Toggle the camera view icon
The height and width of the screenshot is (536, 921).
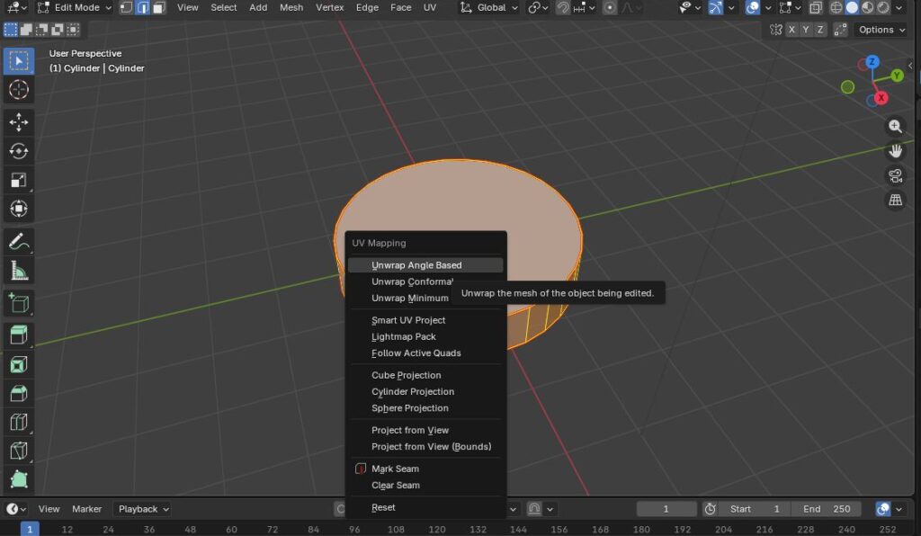[895, 175]
